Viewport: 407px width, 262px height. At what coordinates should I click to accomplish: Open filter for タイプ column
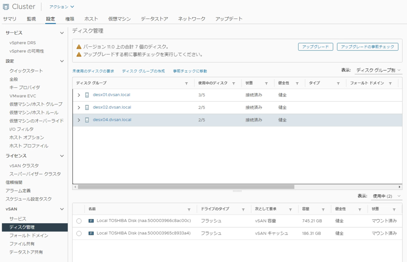click(x=338, y=83)
